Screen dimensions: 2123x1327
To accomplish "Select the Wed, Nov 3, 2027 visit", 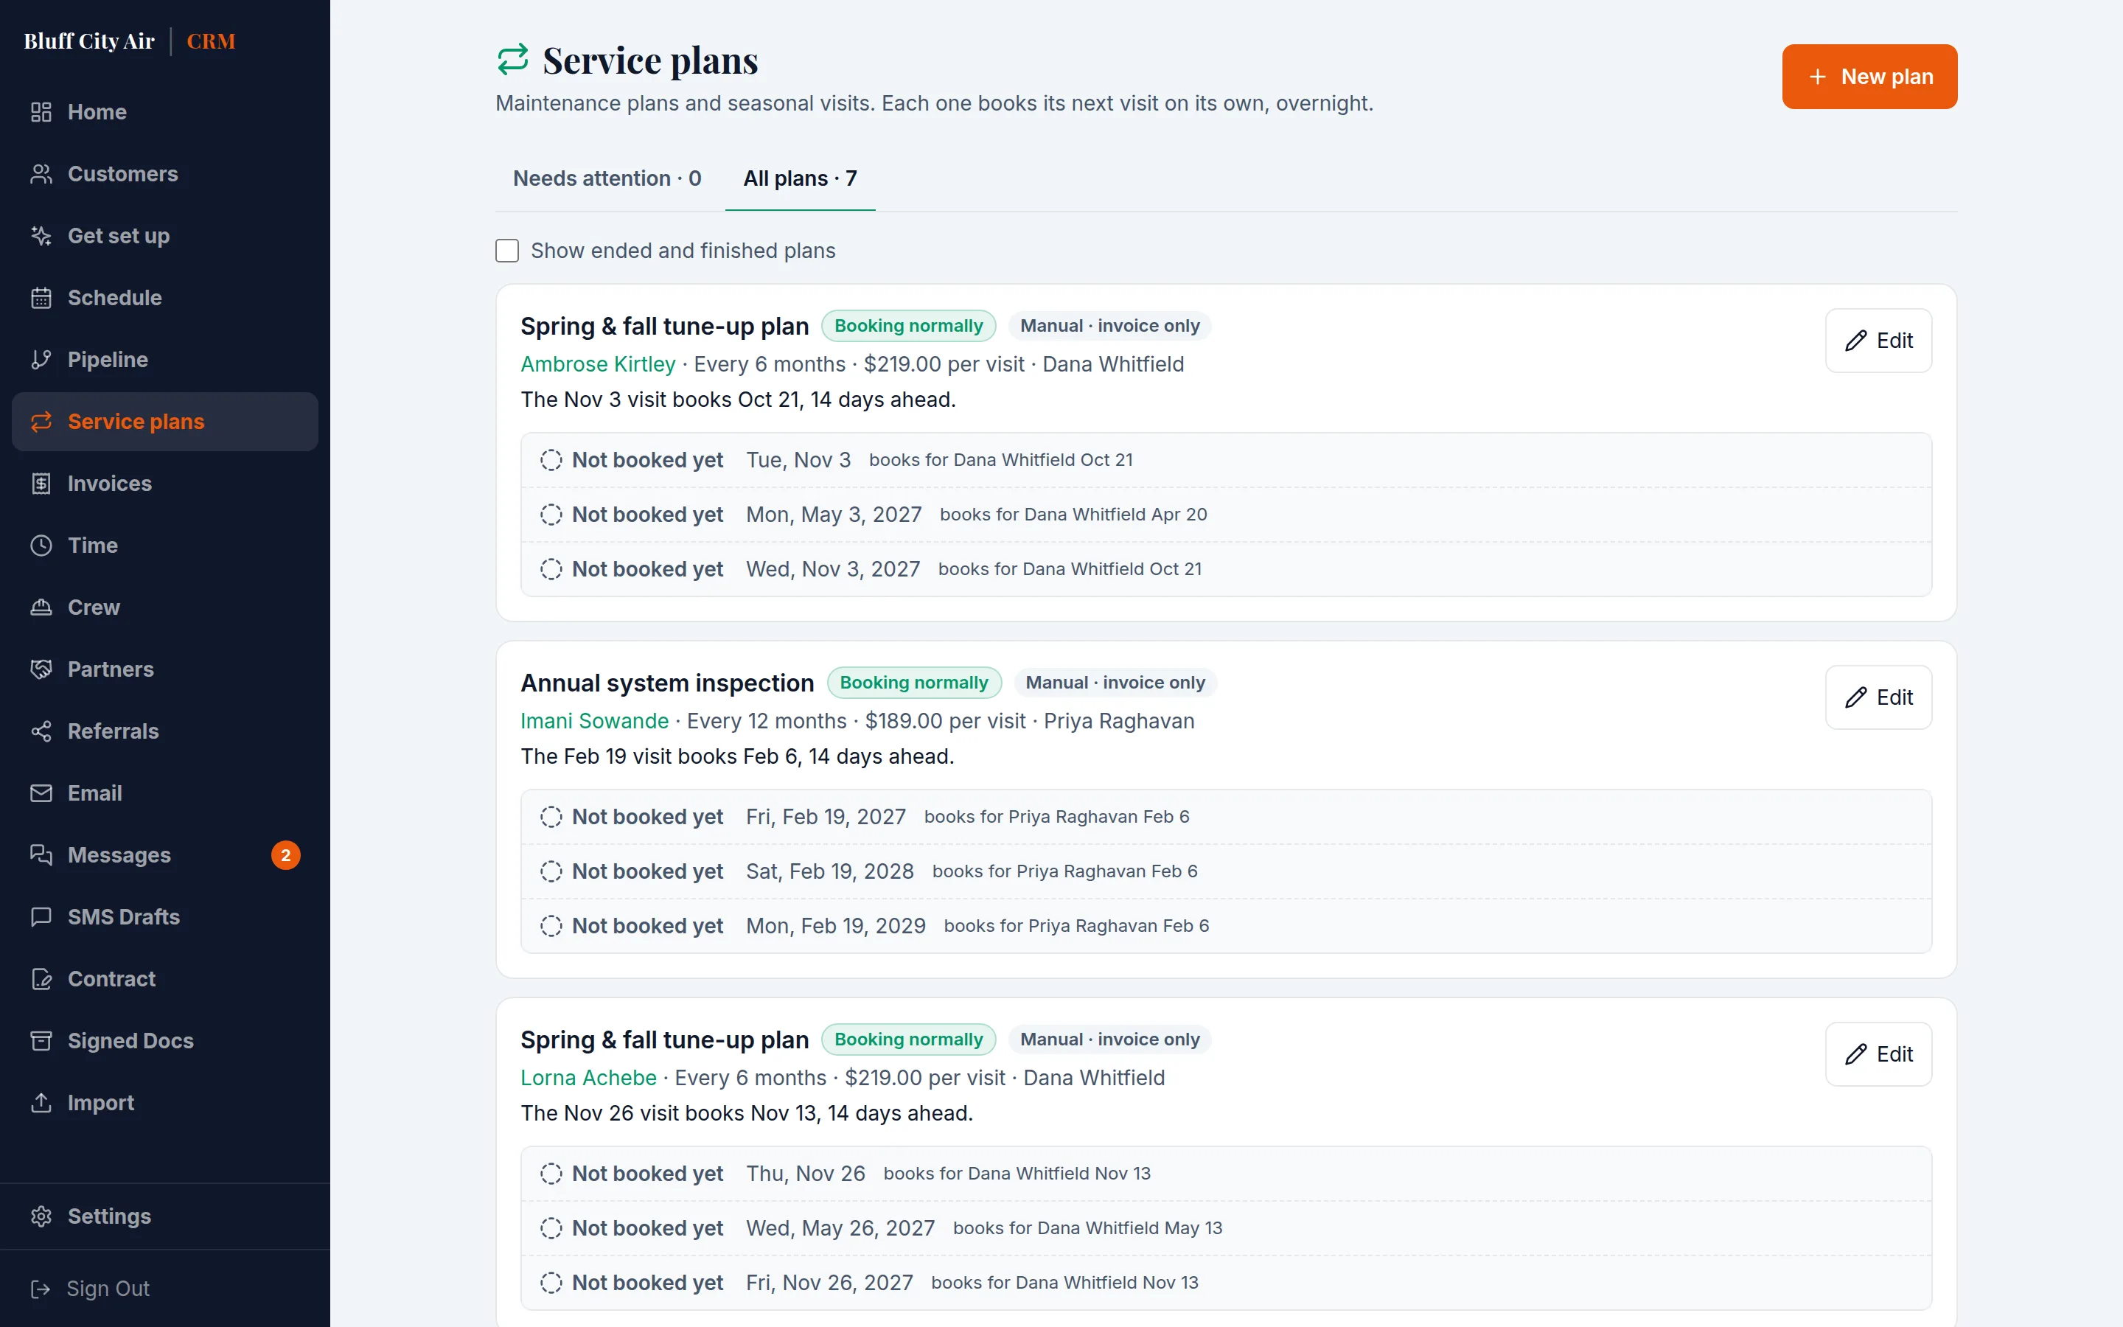I will coord(1226,568).
